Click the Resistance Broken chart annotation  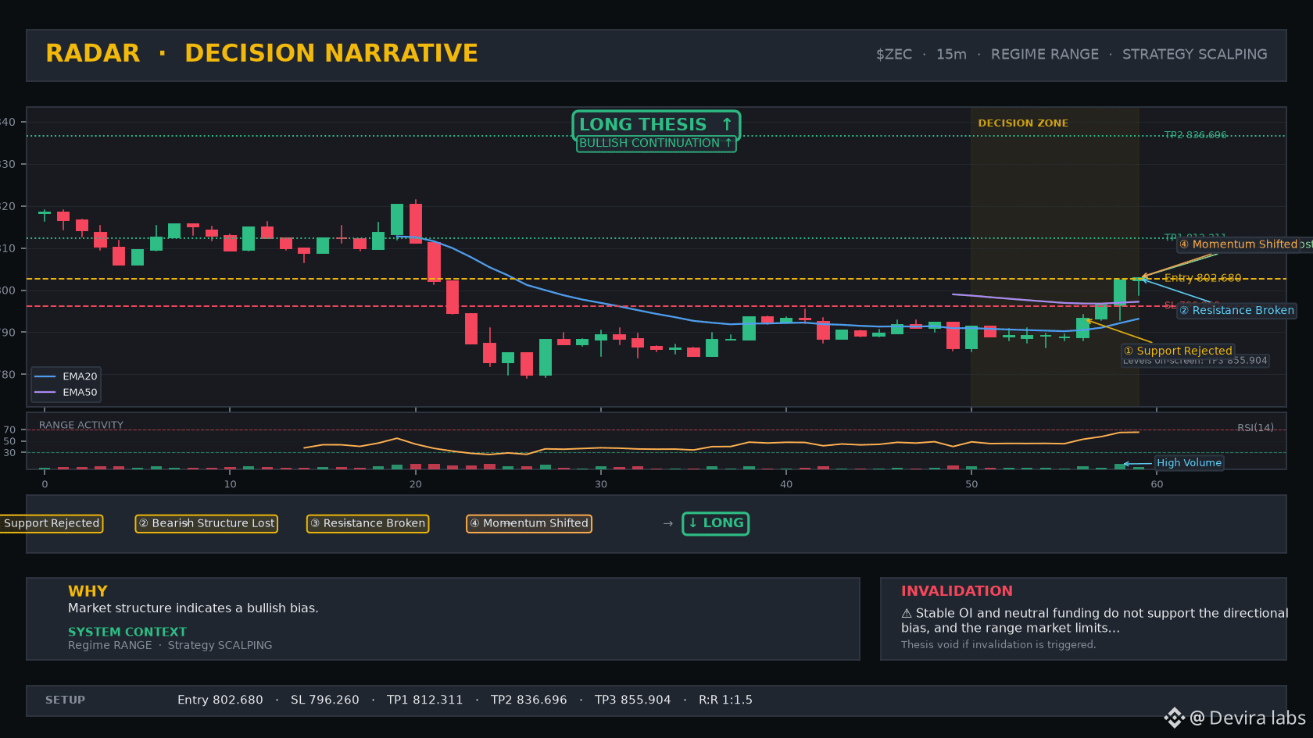(x=1236, y=311)
